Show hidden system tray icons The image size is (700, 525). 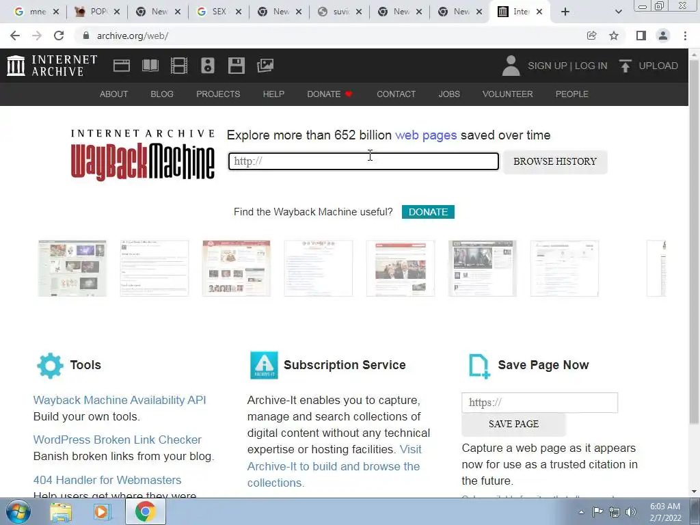pyautogui.click(x=581, y=512)
